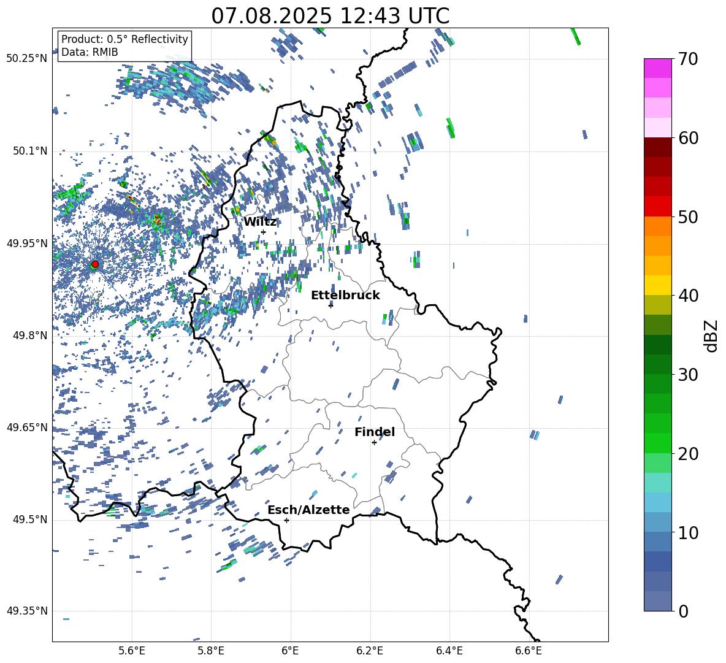Click the 'Ettelbruck' city label

click(x=345, y=296)
